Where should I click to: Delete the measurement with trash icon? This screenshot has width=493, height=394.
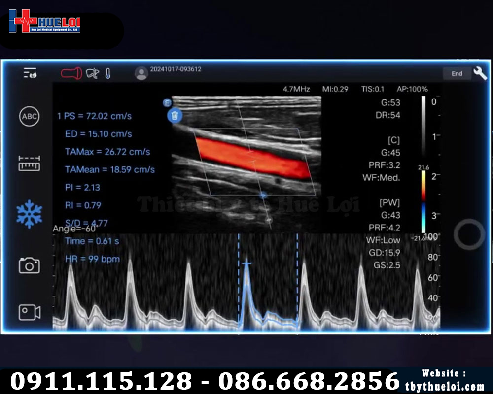[175, 116]
